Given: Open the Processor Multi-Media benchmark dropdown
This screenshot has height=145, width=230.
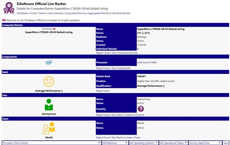Looking at the screenshot, I should pos(51,143).
